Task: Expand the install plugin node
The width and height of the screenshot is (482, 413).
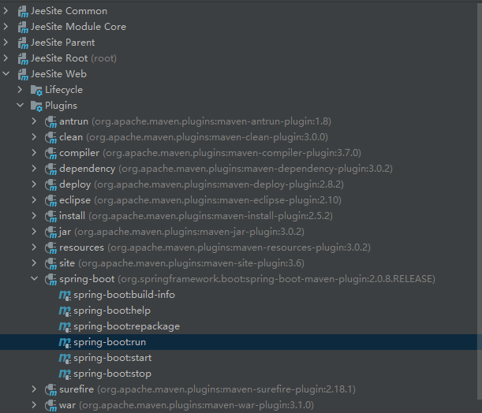Action: (34, 216)
